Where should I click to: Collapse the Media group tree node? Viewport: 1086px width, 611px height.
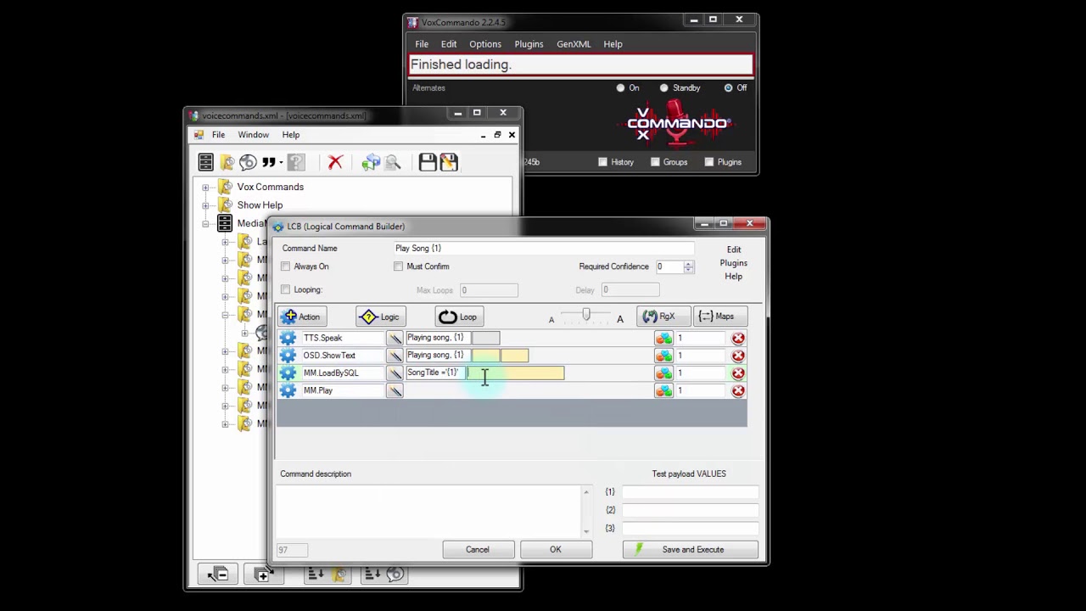point(205,223)
